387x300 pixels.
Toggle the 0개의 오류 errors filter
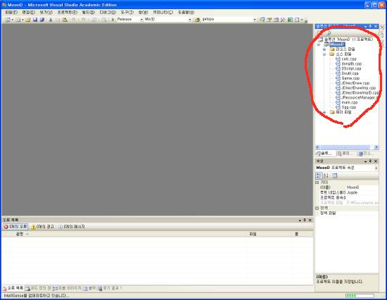click(x=15, y=227)
